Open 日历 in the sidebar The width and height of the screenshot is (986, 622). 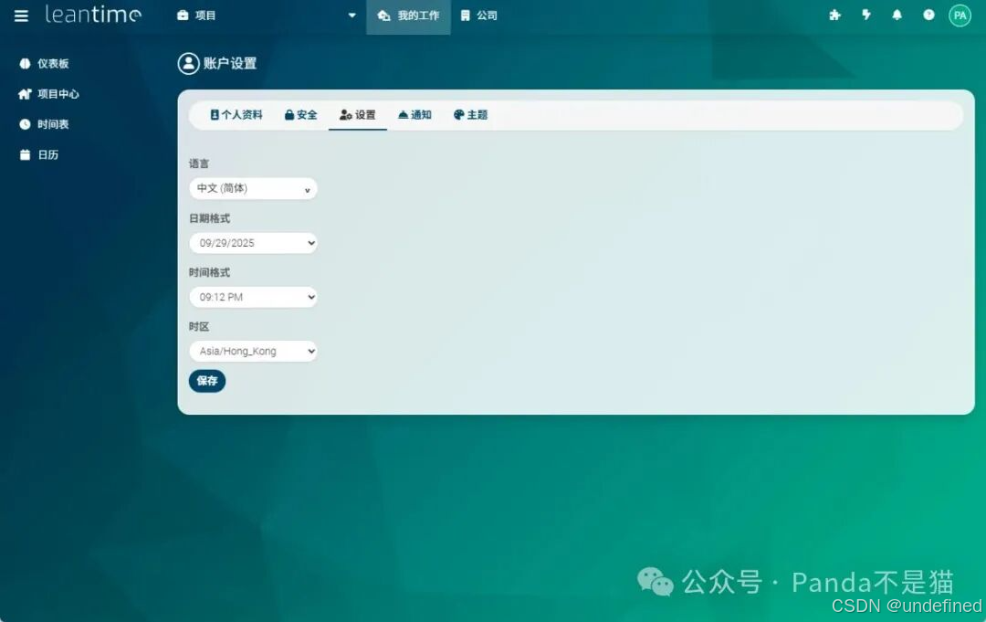coord(39,154)
